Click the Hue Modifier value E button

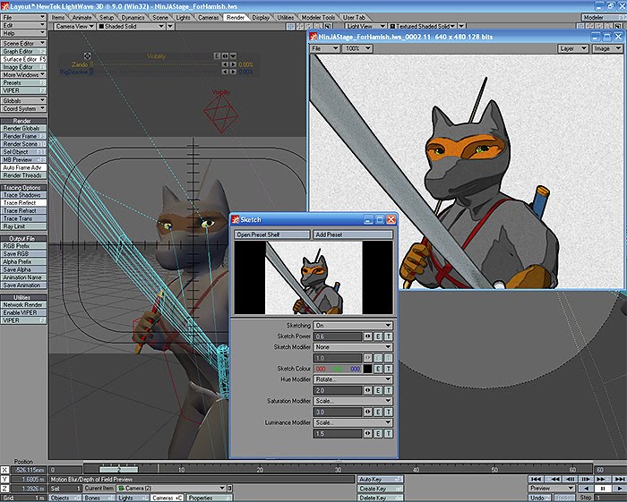pos(378,390)
